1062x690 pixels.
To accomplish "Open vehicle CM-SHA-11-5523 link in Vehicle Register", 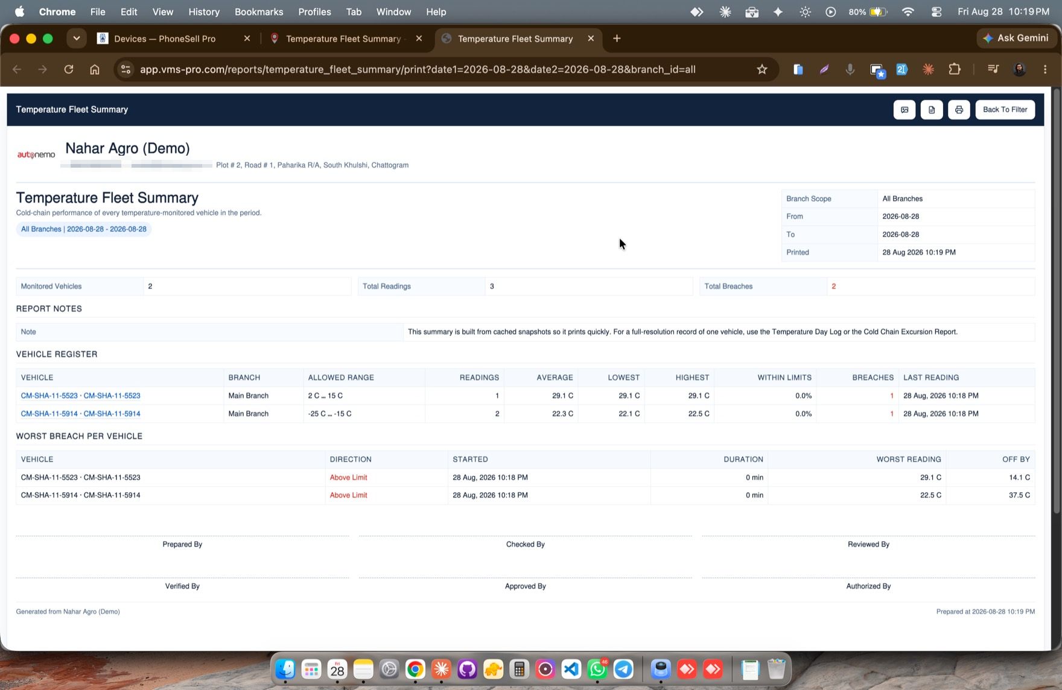I will [80, 396].
